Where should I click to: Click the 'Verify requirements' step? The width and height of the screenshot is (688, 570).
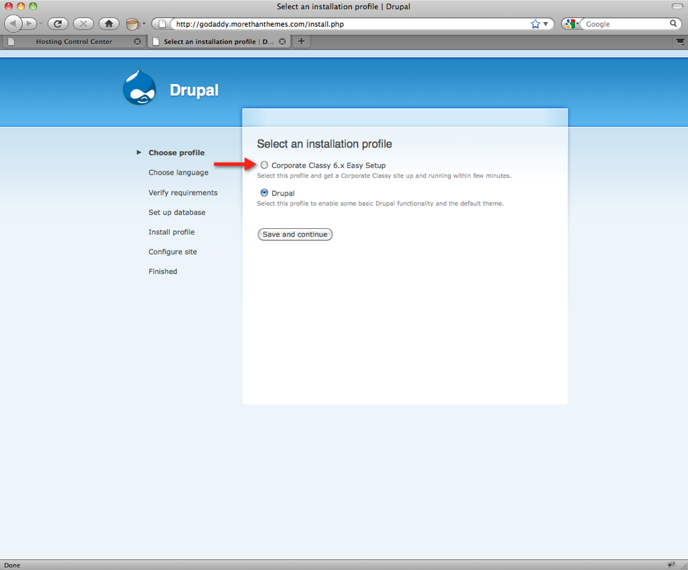click(x=183, y=193)
